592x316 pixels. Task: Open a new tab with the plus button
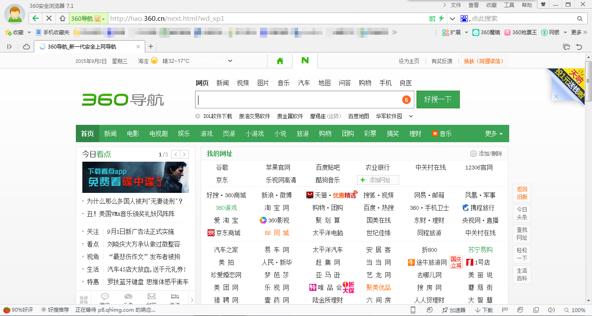[151, 47]
